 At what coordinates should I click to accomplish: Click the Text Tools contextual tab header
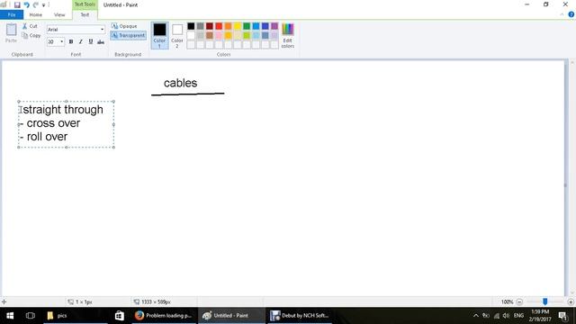point(85,4)
